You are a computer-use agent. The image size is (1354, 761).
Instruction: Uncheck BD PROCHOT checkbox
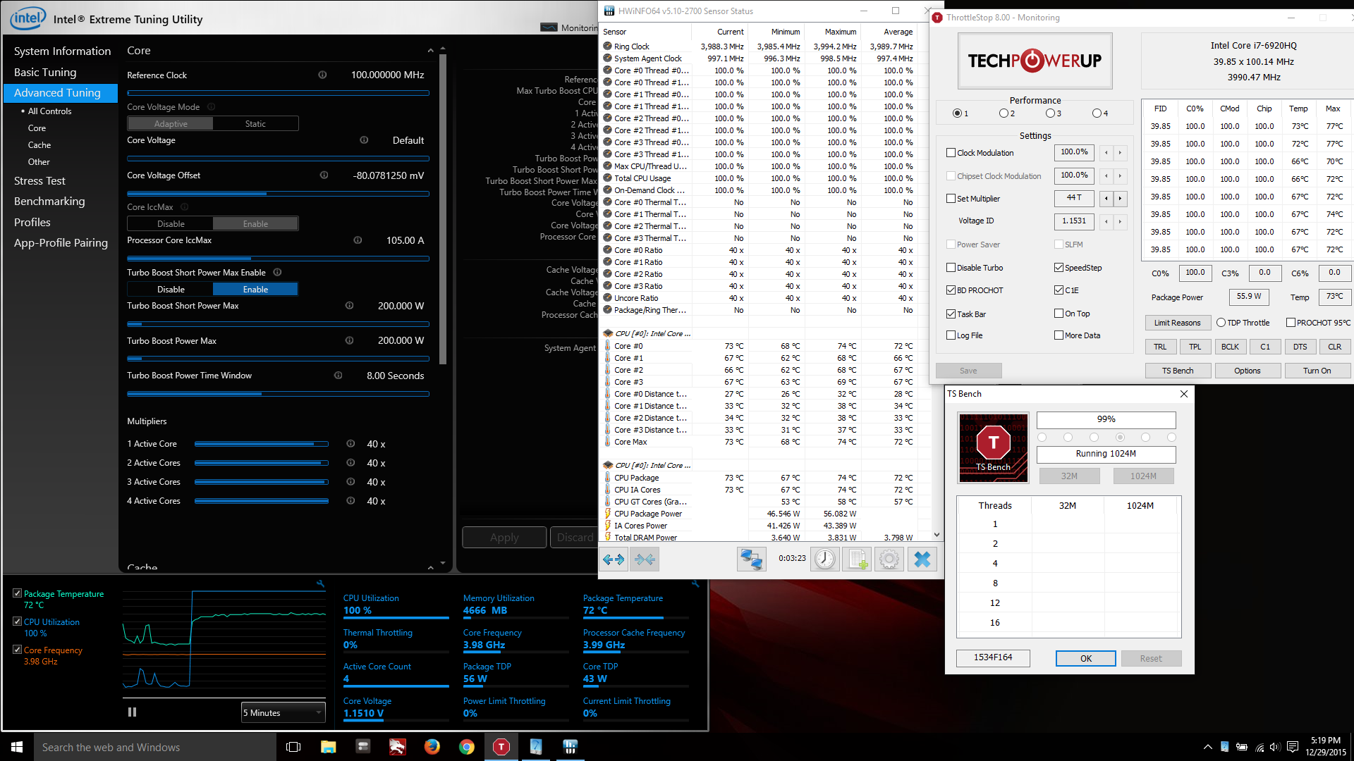(951, 290)
